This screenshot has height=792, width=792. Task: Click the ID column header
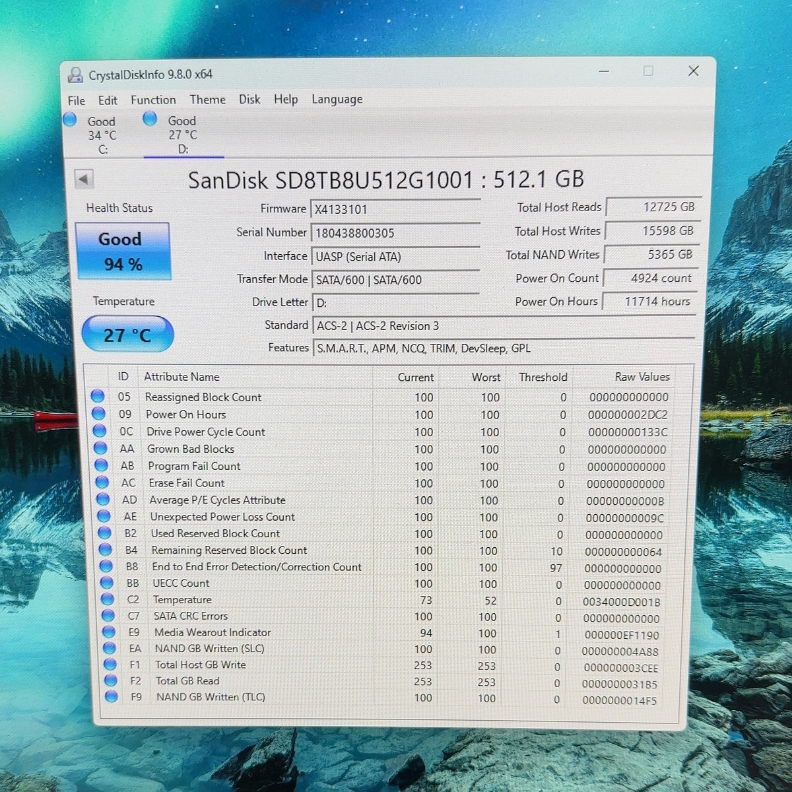pos(123,376)
